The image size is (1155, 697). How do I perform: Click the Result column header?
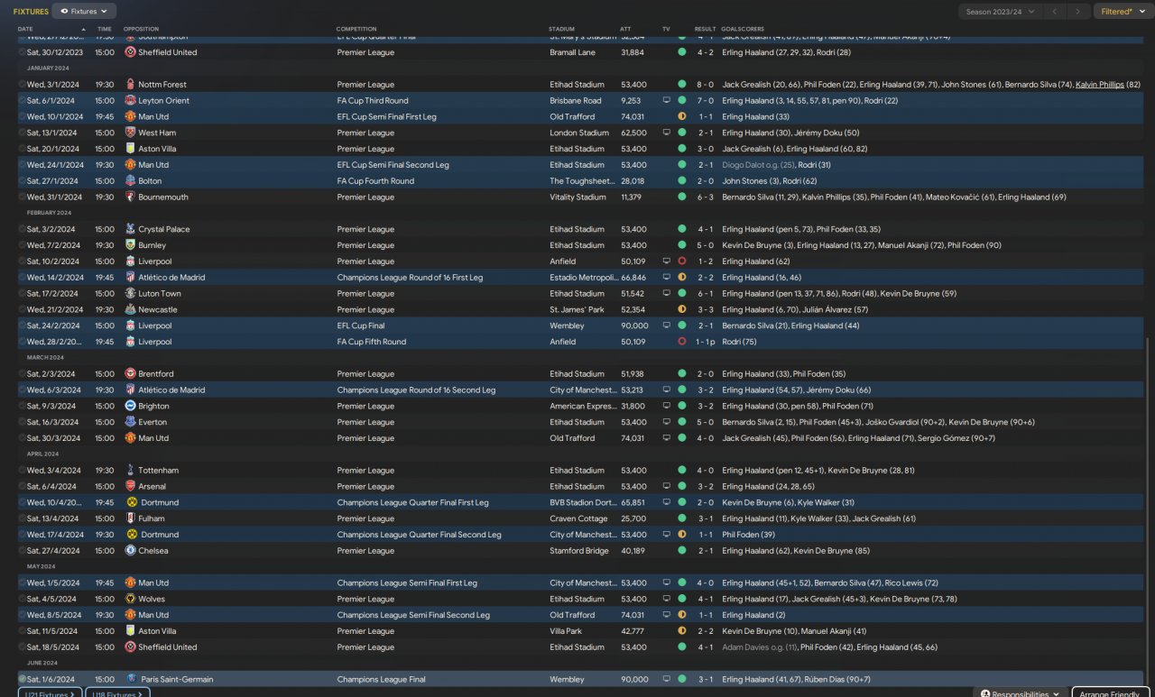click(705, 29)
